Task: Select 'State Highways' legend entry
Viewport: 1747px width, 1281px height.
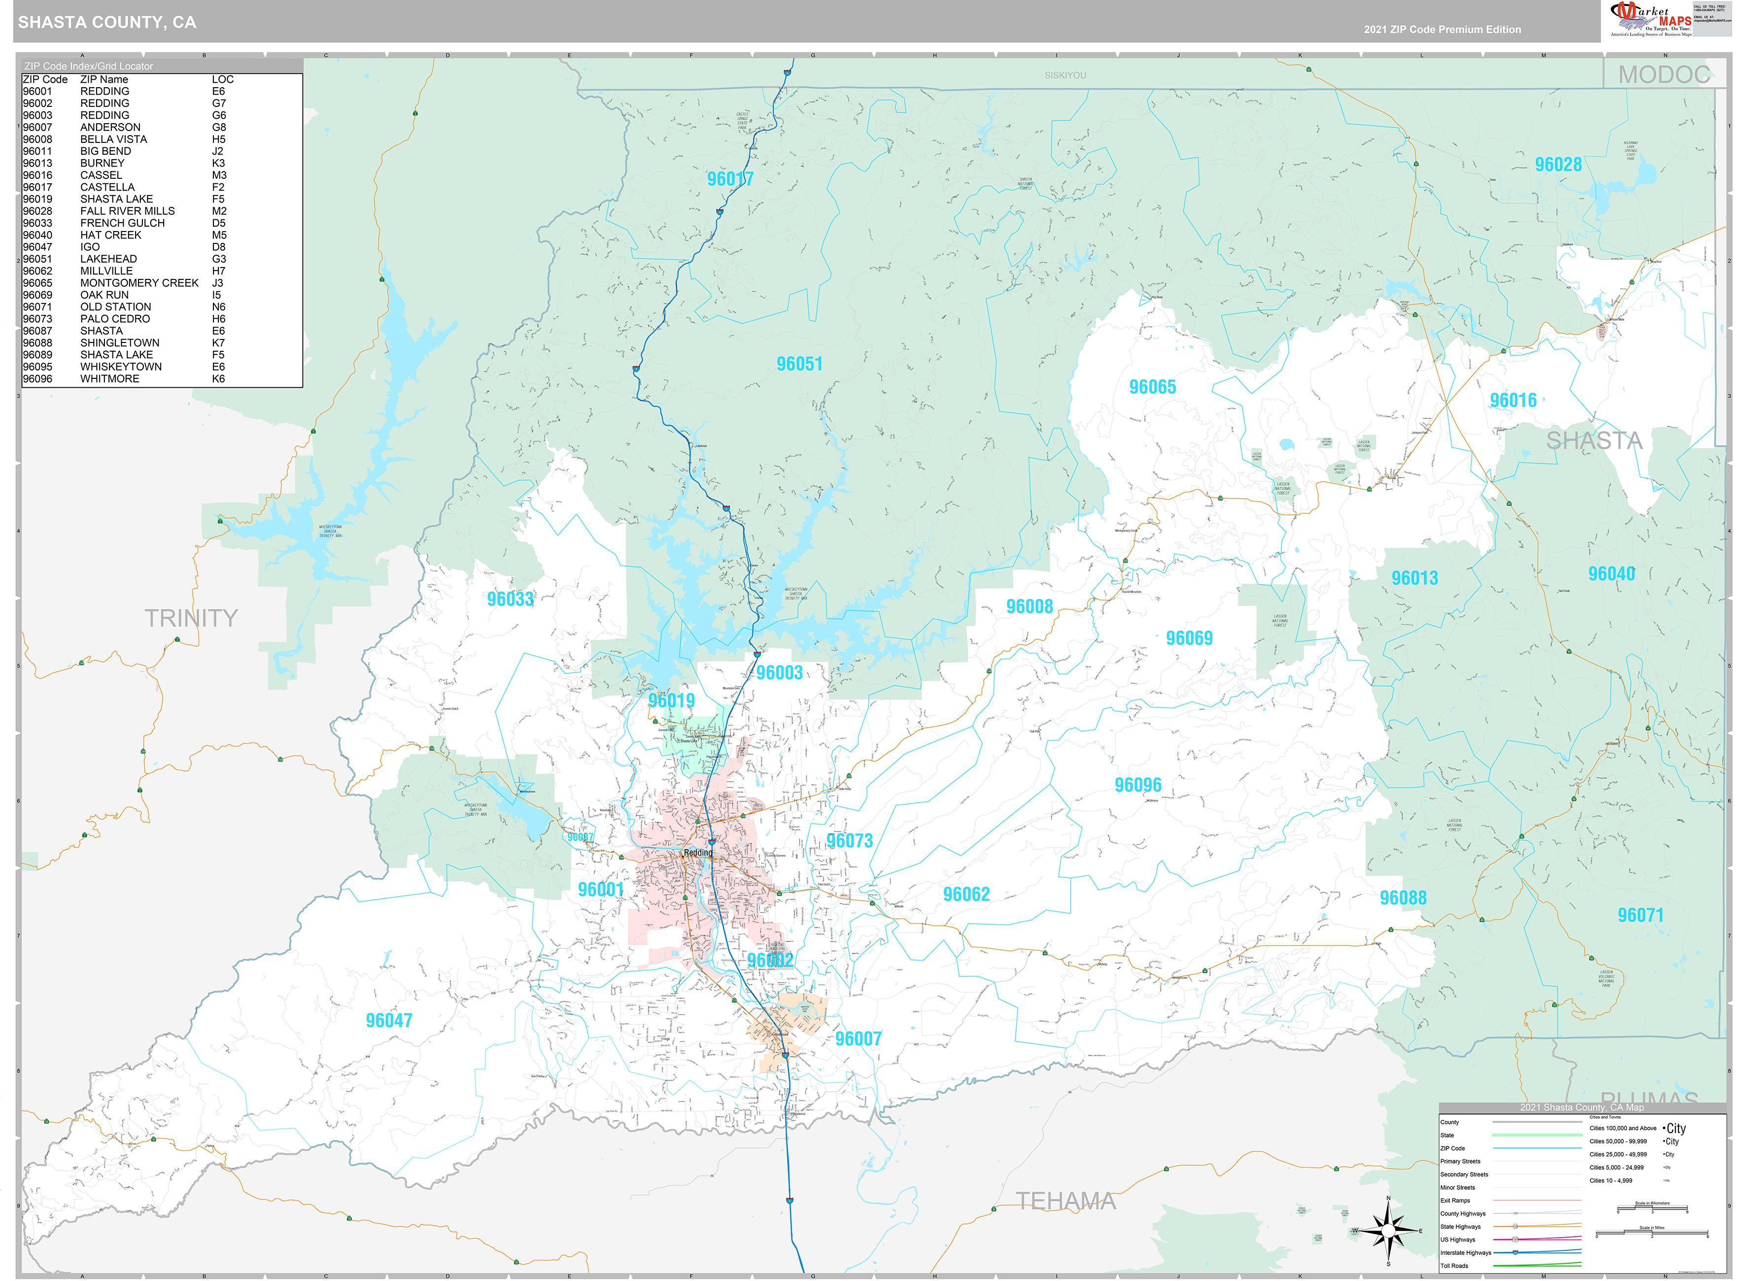Action: coord(1460,1227)
